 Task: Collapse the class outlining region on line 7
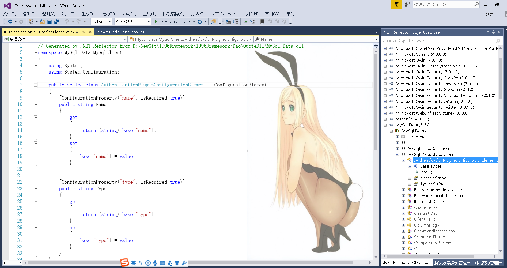[x=36, y=85]
